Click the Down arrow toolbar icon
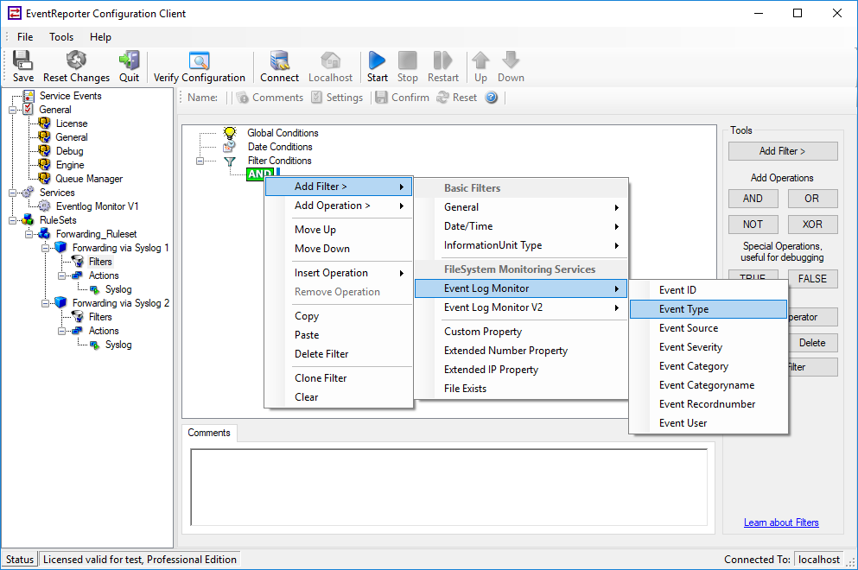Screen dimensions: 858x570 pyautogui.click(x=511, y=60)
